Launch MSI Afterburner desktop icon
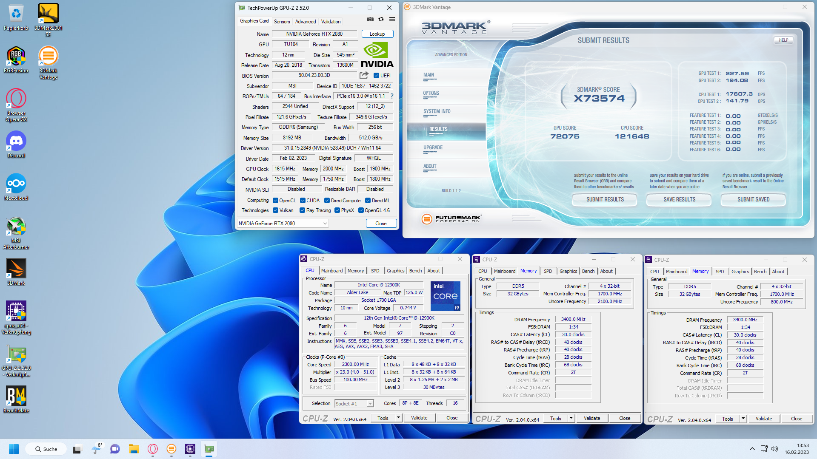The height and width of the screenshot is (459, 817). tap(16, 232)
